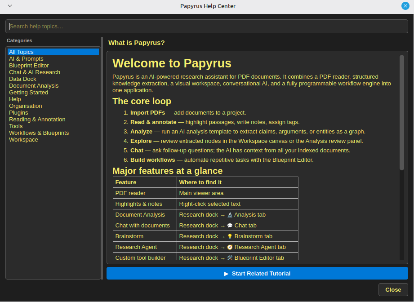Choose the Chat & AI Research category
The image size is (414, 302).
tap(53, 72)
